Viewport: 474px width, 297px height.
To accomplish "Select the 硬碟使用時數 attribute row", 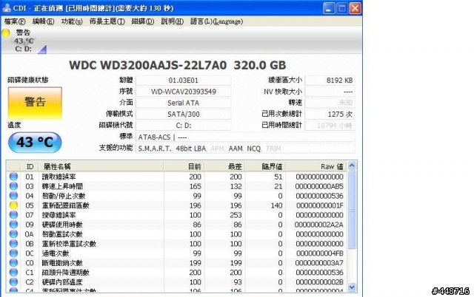I will coord(176,225).
